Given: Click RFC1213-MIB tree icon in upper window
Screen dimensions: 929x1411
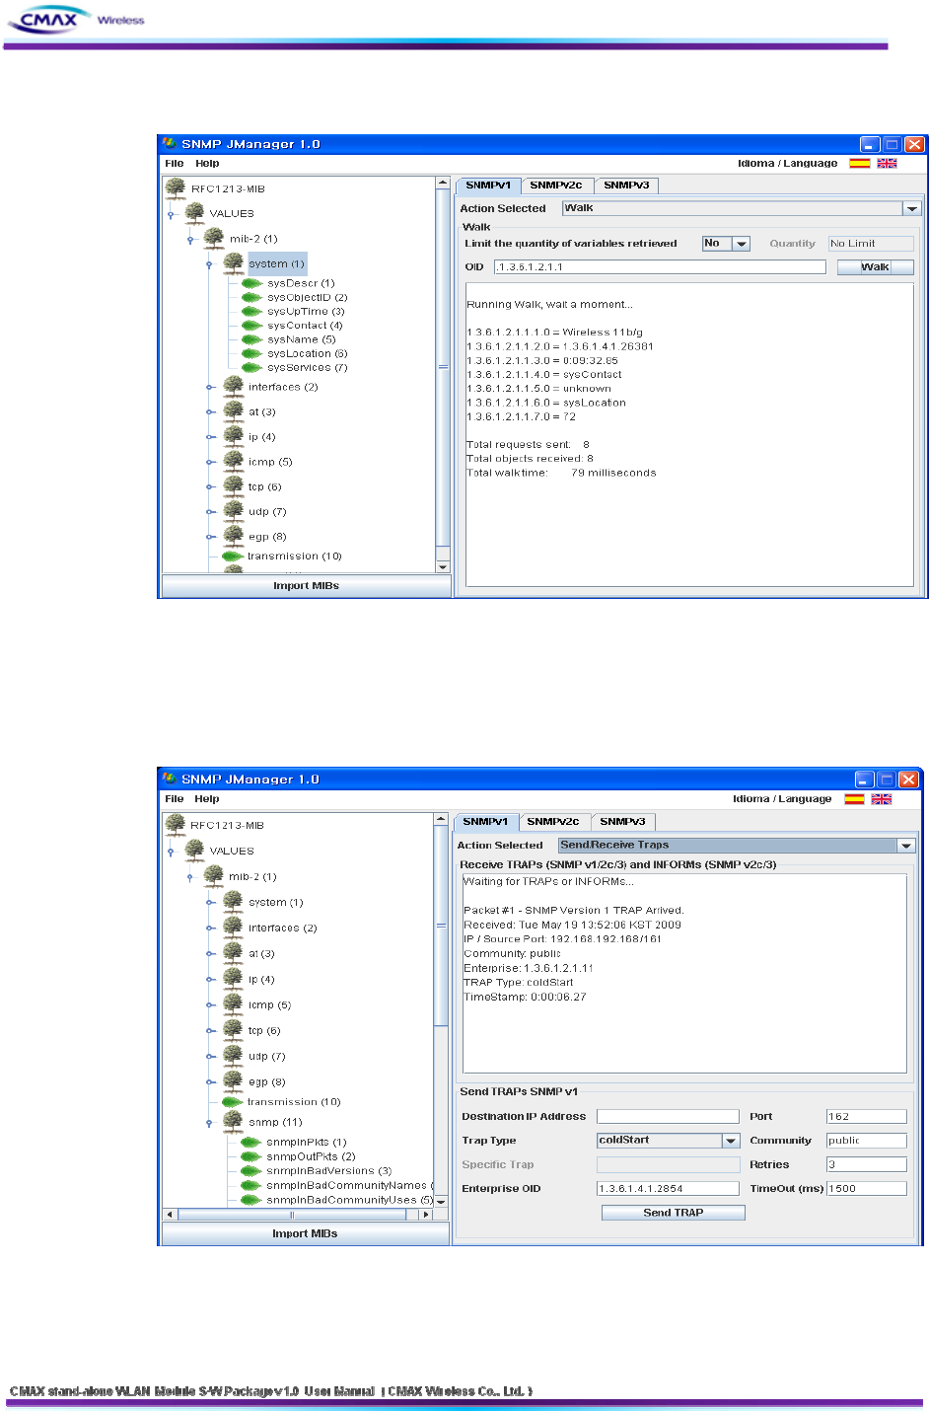Looking at the screenshot, I should pos(176,187).
